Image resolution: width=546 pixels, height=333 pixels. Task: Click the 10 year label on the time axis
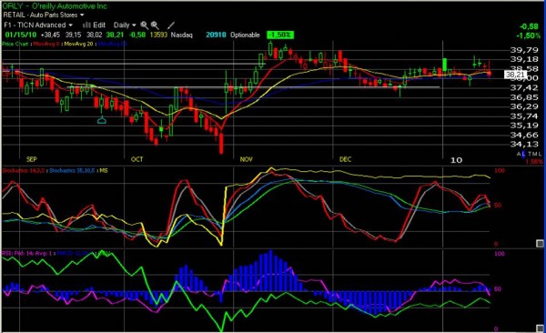(x=457, y=160)
